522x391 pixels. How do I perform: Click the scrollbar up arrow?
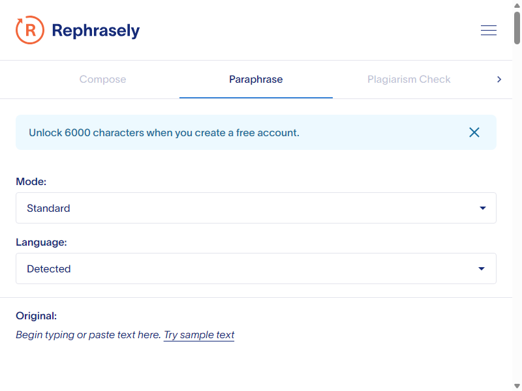517,5
